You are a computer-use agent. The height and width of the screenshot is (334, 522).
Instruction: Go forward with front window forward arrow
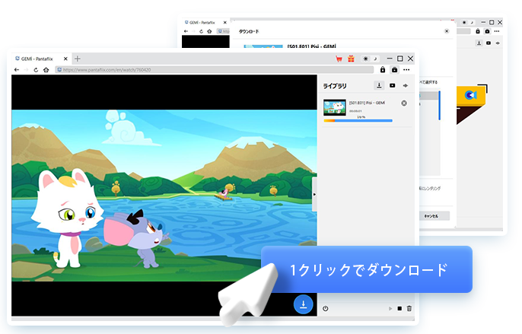coord(26,69)
